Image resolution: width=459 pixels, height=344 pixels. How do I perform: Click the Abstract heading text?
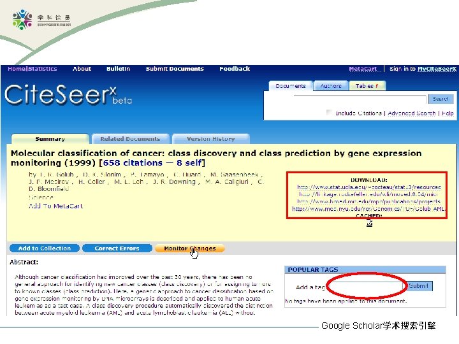[x=24, y=262]
